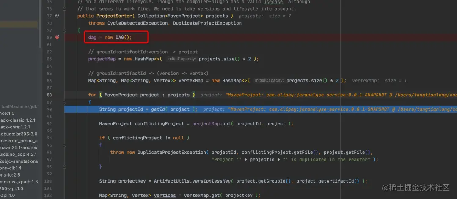457x199 pixels.
Task: Click 'conflictingProject' declaration on line 92
Action: click(159, 124)
